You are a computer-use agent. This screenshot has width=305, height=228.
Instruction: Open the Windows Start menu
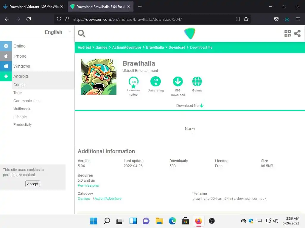coord(94,221)
